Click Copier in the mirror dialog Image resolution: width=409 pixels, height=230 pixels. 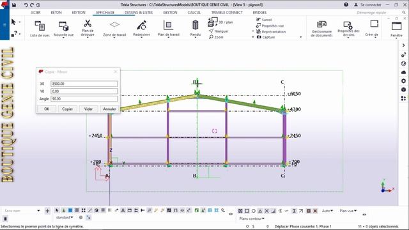point(67,109)
